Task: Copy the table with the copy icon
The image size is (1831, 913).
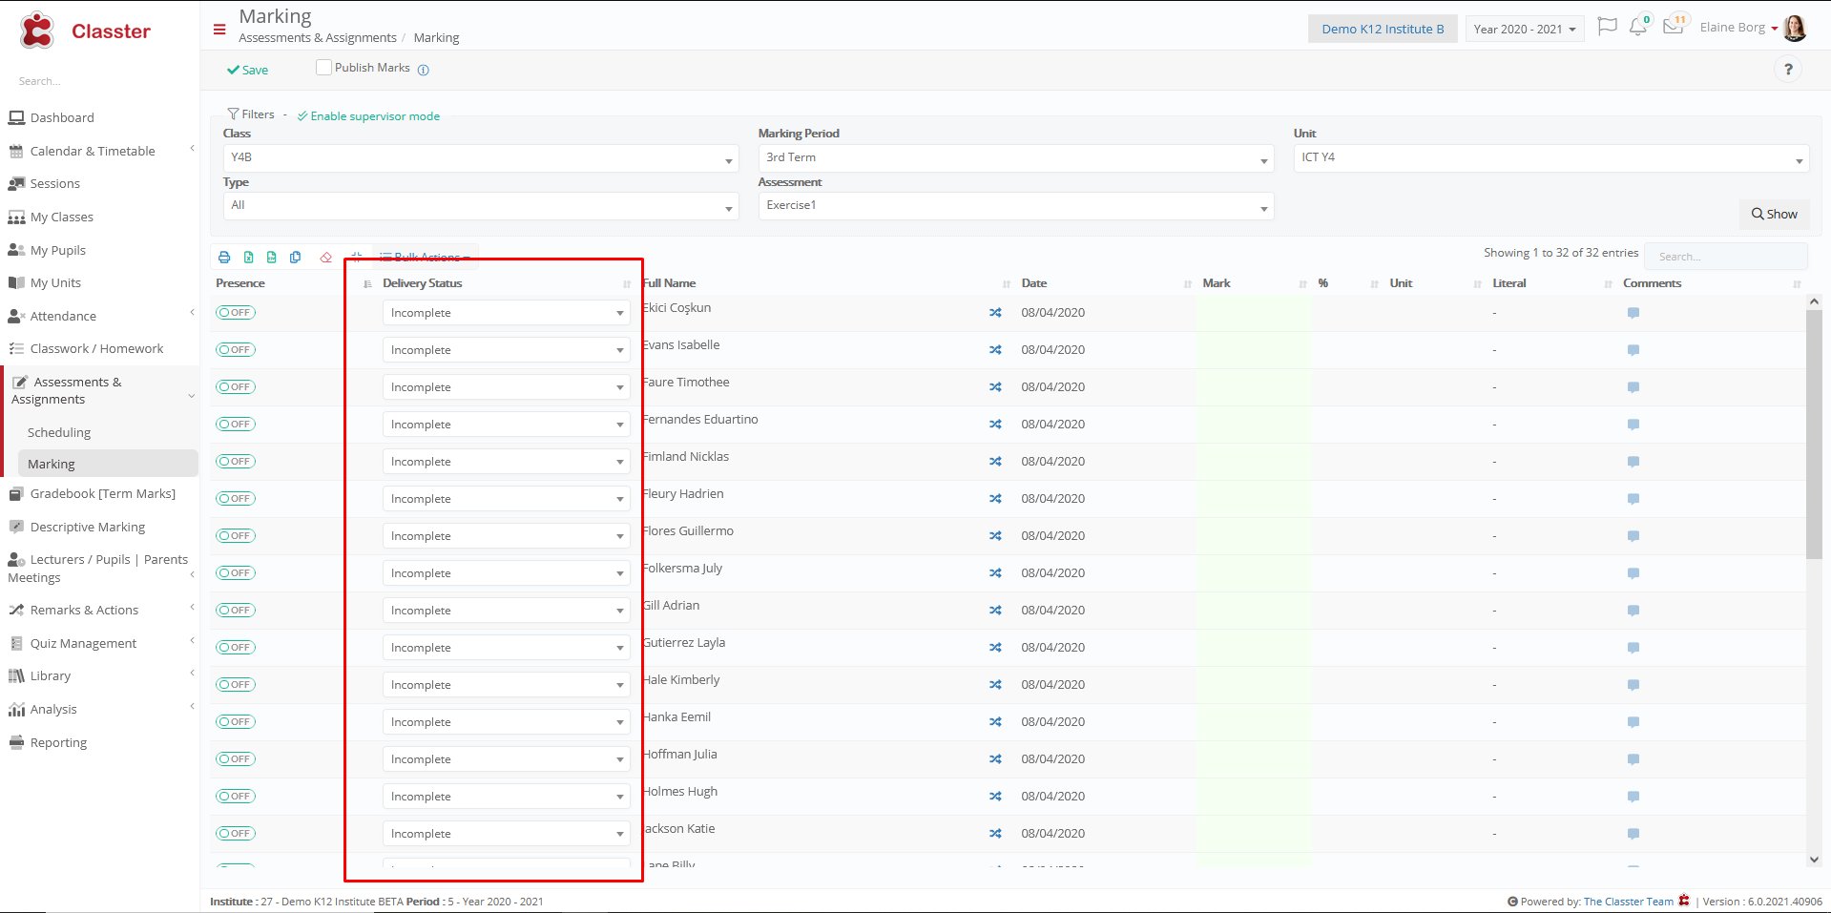Action: tap(296, 257)
